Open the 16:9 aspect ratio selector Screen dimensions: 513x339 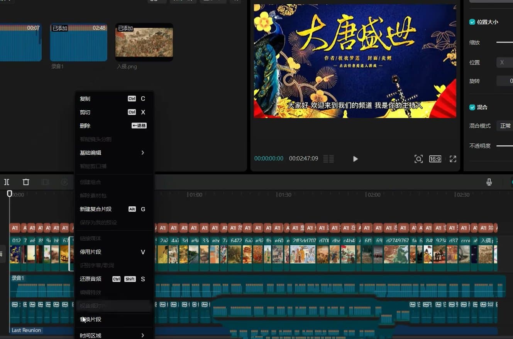pyautogui.click(x=435, y=159)
